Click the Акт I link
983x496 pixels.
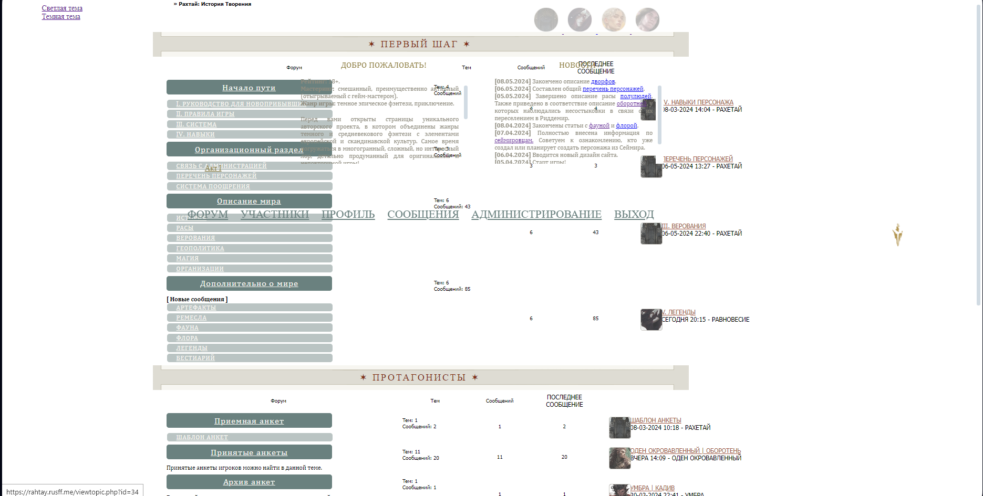point(213,168)
